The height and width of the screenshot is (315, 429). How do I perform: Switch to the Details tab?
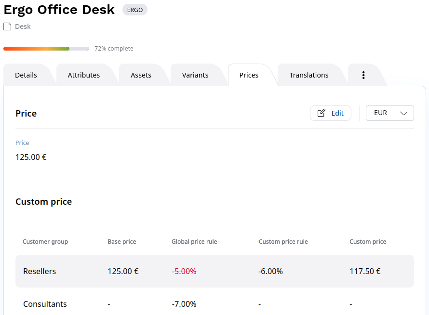[26, 75]
